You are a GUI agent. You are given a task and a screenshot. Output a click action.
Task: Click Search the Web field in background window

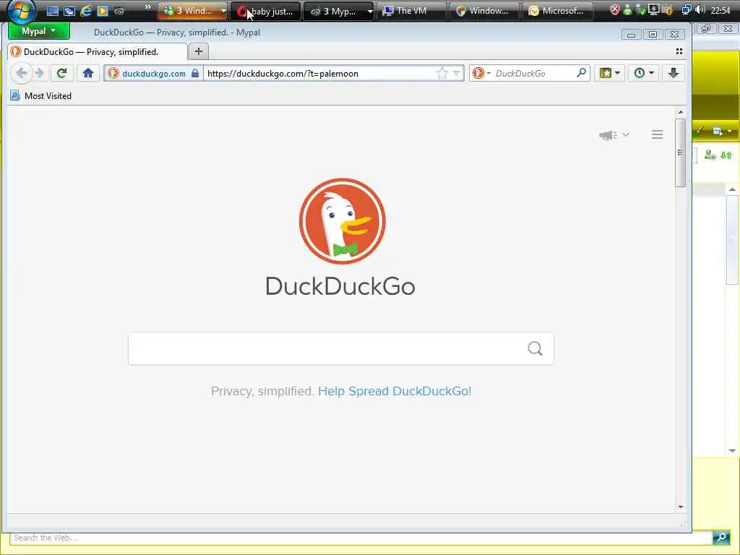(x=361, y=538)
